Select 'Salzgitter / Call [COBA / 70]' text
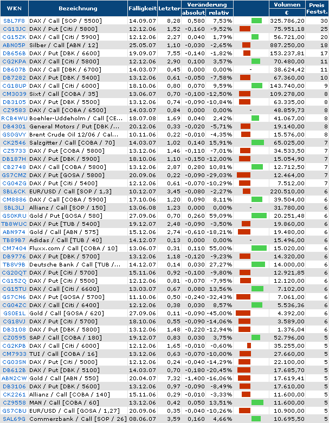Viewport: 329px width, 423px height. click(72, 142)
